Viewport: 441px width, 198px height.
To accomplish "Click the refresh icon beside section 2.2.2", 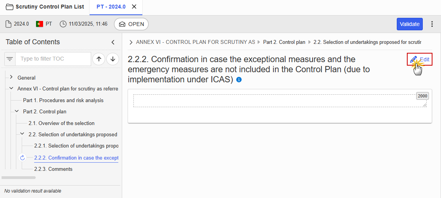I will 22,158.
